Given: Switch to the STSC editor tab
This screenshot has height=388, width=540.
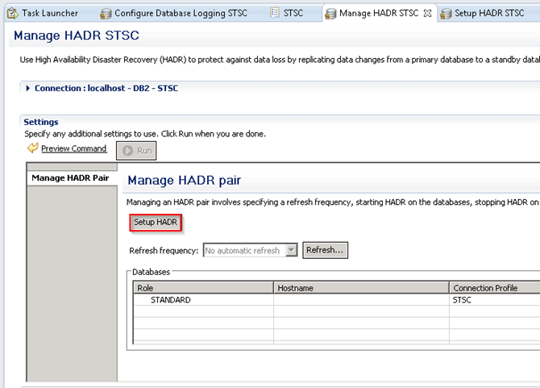Looking at the screenshot, I should [293, 14].
